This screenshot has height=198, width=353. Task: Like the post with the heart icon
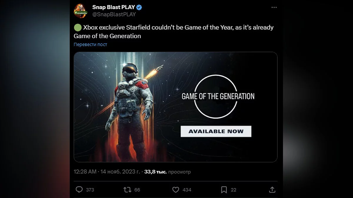click(176, 190)
